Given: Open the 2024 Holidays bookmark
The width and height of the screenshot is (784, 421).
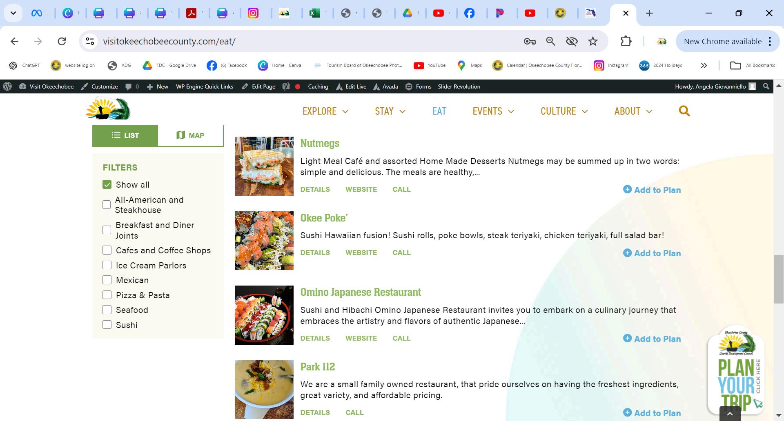Looking at the screenshot, I should (x=661, y=65).
